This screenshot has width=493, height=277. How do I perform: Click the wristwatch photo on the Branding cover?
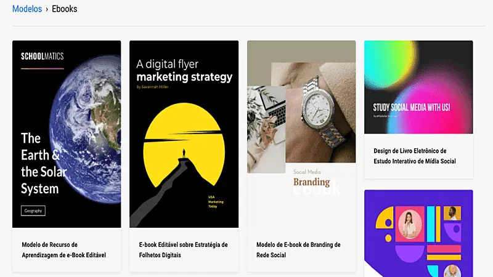pos(319,111)
